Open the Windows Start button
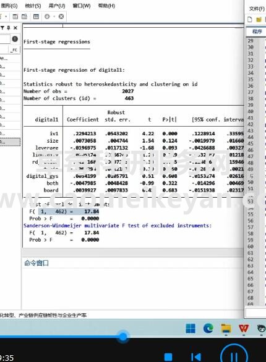This screenshot has height=362, width=266. [191, 328]
